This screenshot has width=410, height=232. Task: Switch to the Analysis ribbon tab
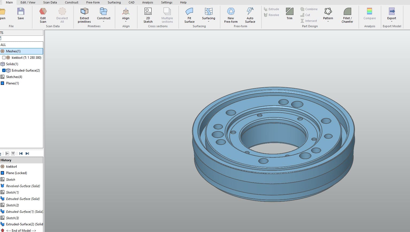click(148, 2)
